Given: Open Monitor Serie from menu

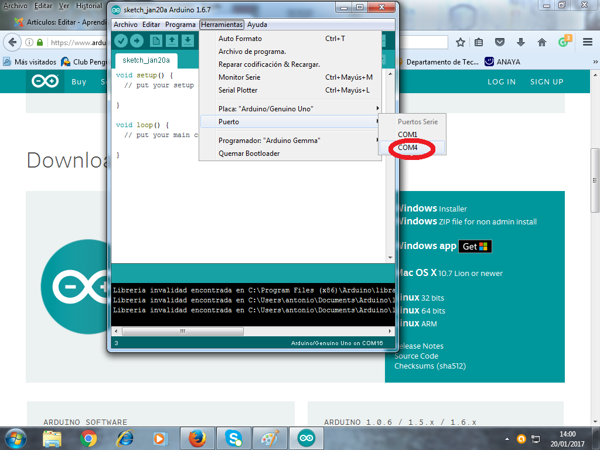Looking at the screenshot, I should (291, 77).
